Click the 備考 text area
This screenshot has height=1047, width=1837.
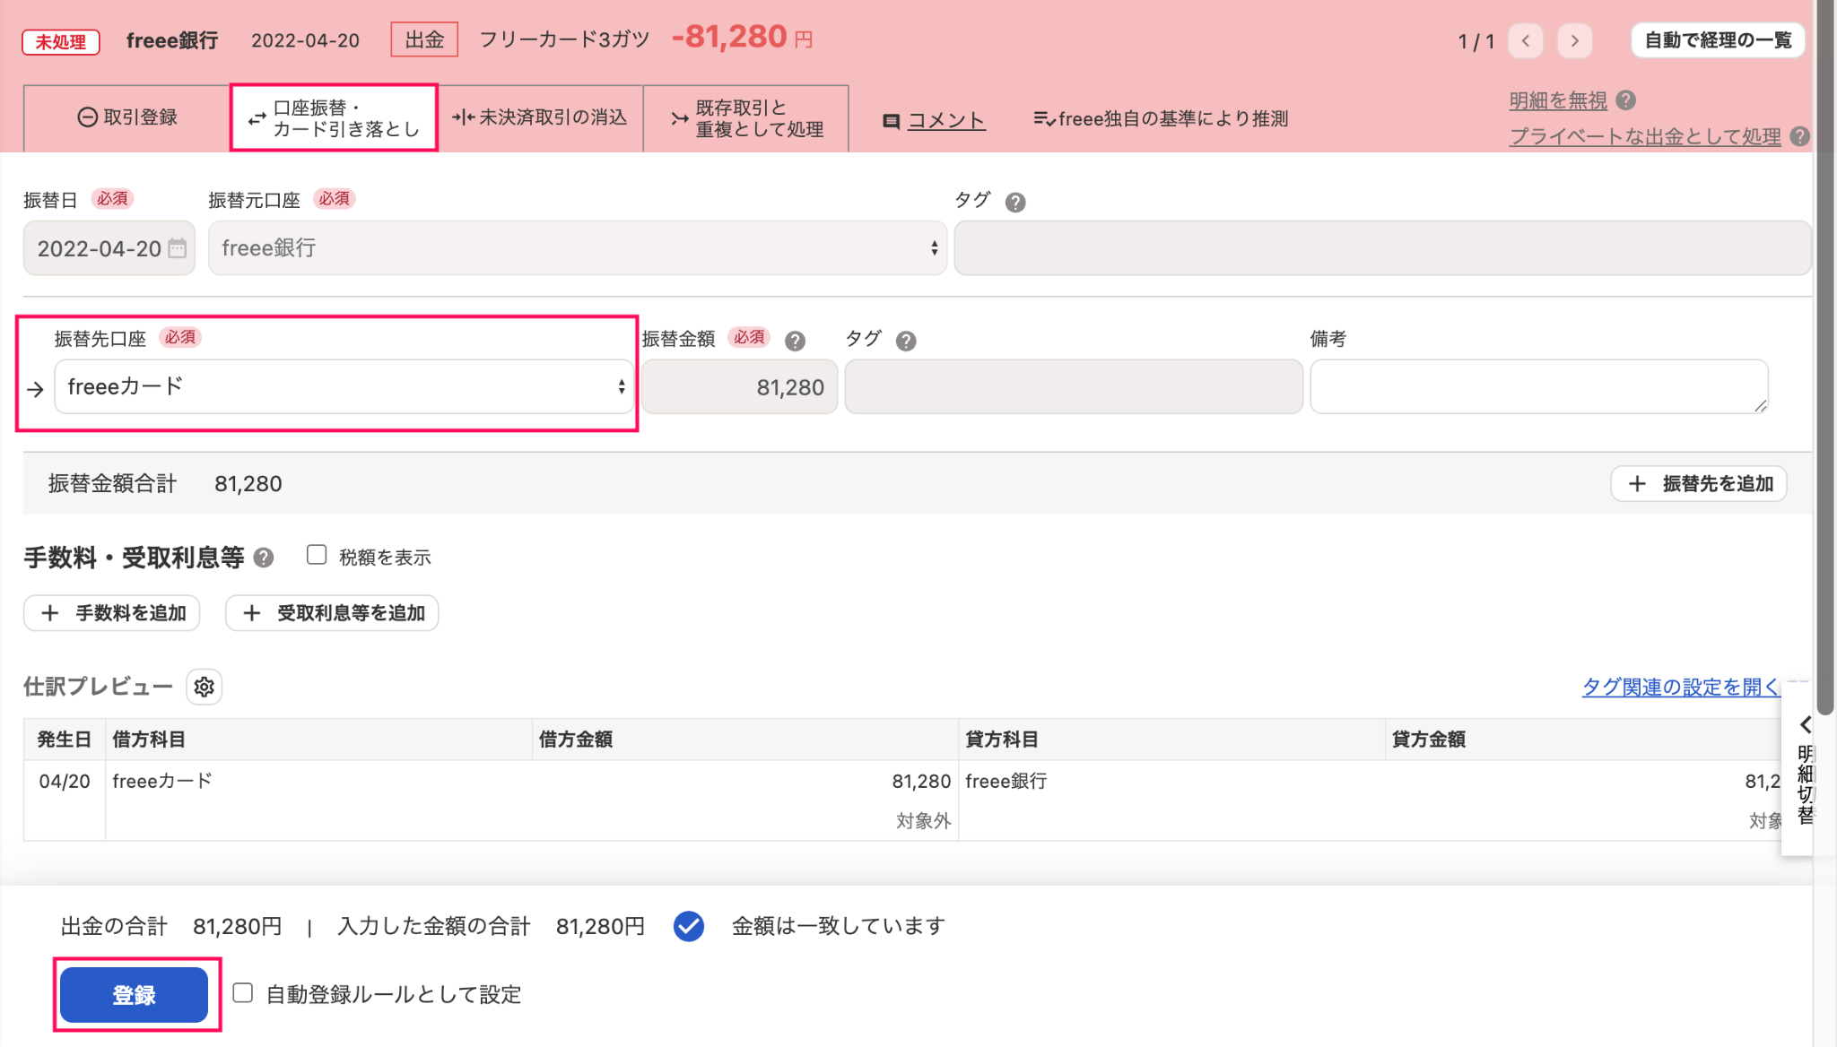pyautogui.click(x=1539, y=386)
